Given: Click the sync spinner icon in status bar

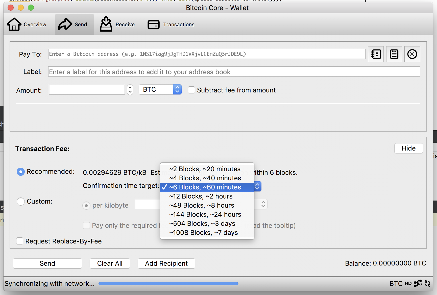Looking at the screenshot, I should pos(427,283).
